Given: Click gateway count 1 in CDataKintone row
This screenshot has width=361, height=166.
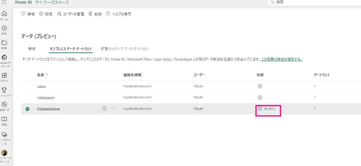Looking at the screenshot, I should point(315,108).
